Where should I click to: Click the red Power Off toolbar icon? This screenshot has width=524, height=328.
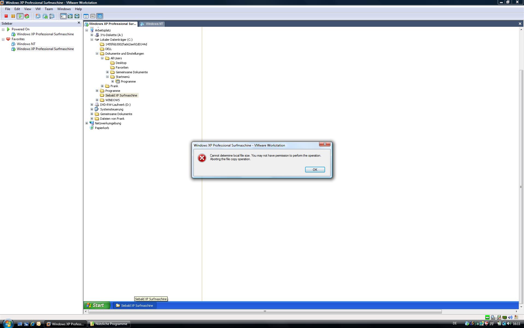tap(6, 16)
